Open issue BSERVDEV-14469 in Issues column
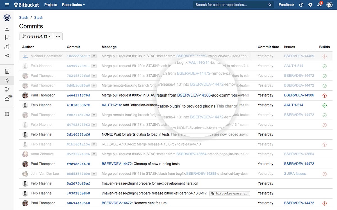Image resolution: width=337 pixels, height=210 pixels. 299,56
